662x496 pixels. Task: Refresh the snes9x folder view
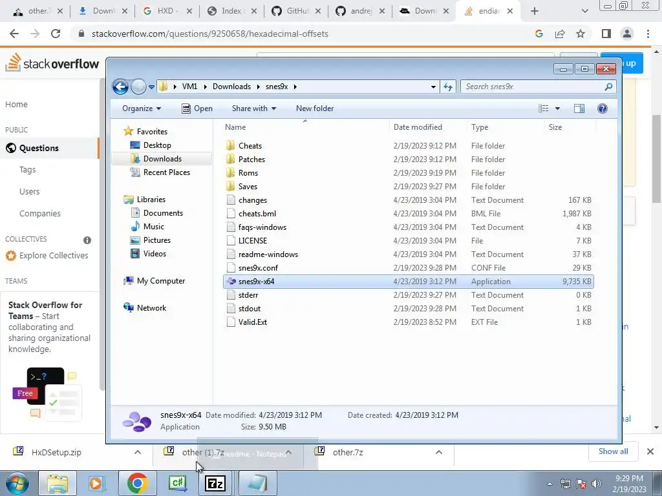[x=447, y=87]
